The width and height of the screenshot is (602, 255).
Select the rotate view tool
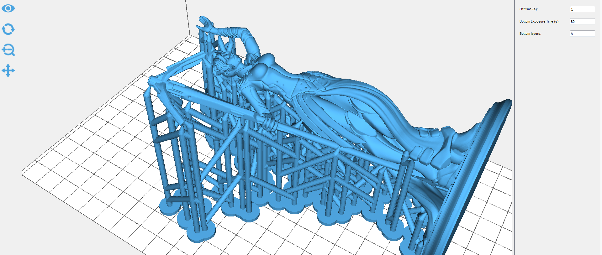[8, 29]
